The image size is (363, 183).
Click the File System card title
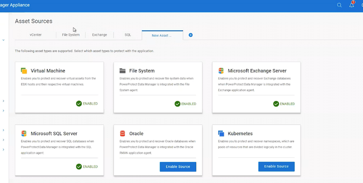click(x=142, y=71)
